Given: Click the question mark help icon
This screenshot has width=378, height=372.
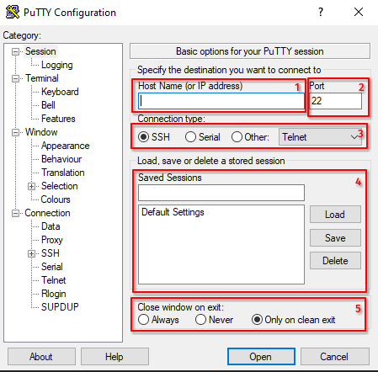Looking at the screenshot, I should pos(321,12).
